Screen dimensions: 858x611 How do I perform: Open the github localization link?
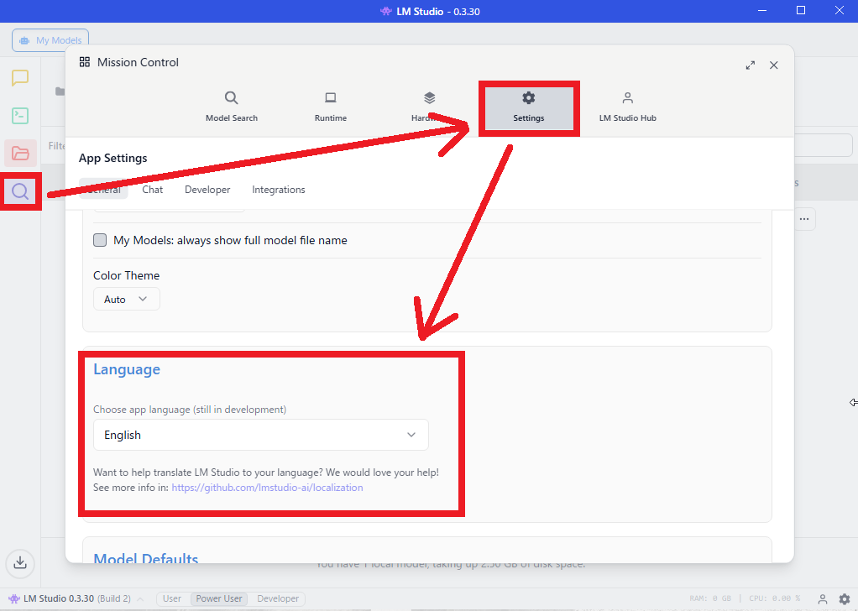point(267,488)
